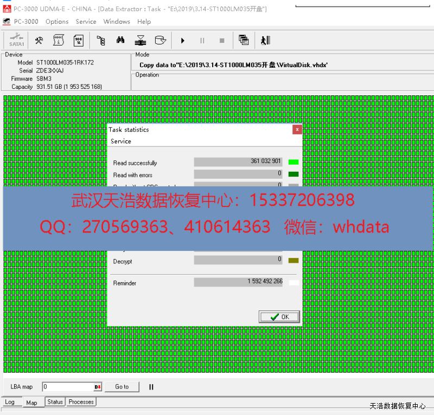
Task: Click the Go to button
Action: (x=122, y=387)
